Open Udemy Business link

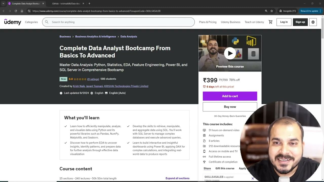pos(231,22)
